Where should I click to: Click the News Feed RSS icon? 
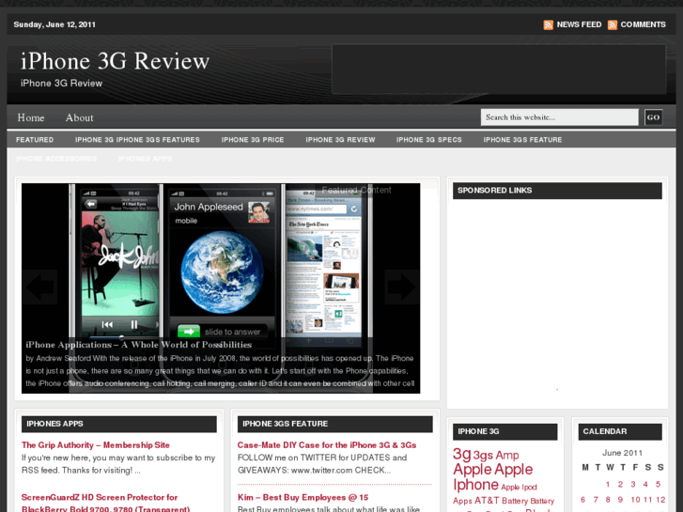pyautogui.click(x=548, y=24)
